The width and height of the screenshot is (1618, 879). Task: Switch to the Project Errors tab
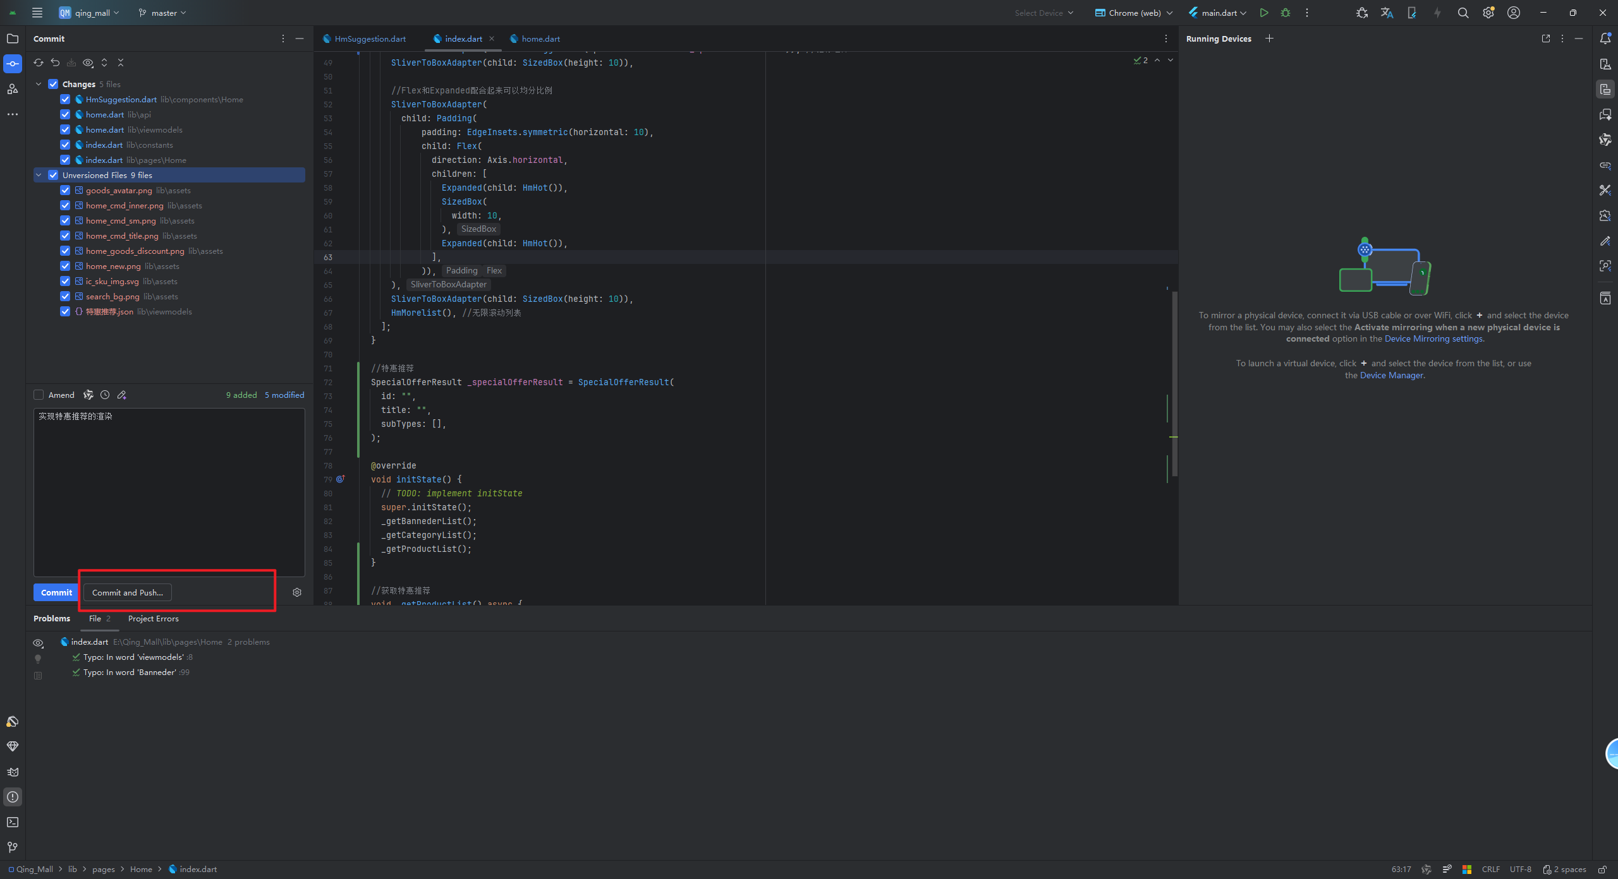click(153, 618)
